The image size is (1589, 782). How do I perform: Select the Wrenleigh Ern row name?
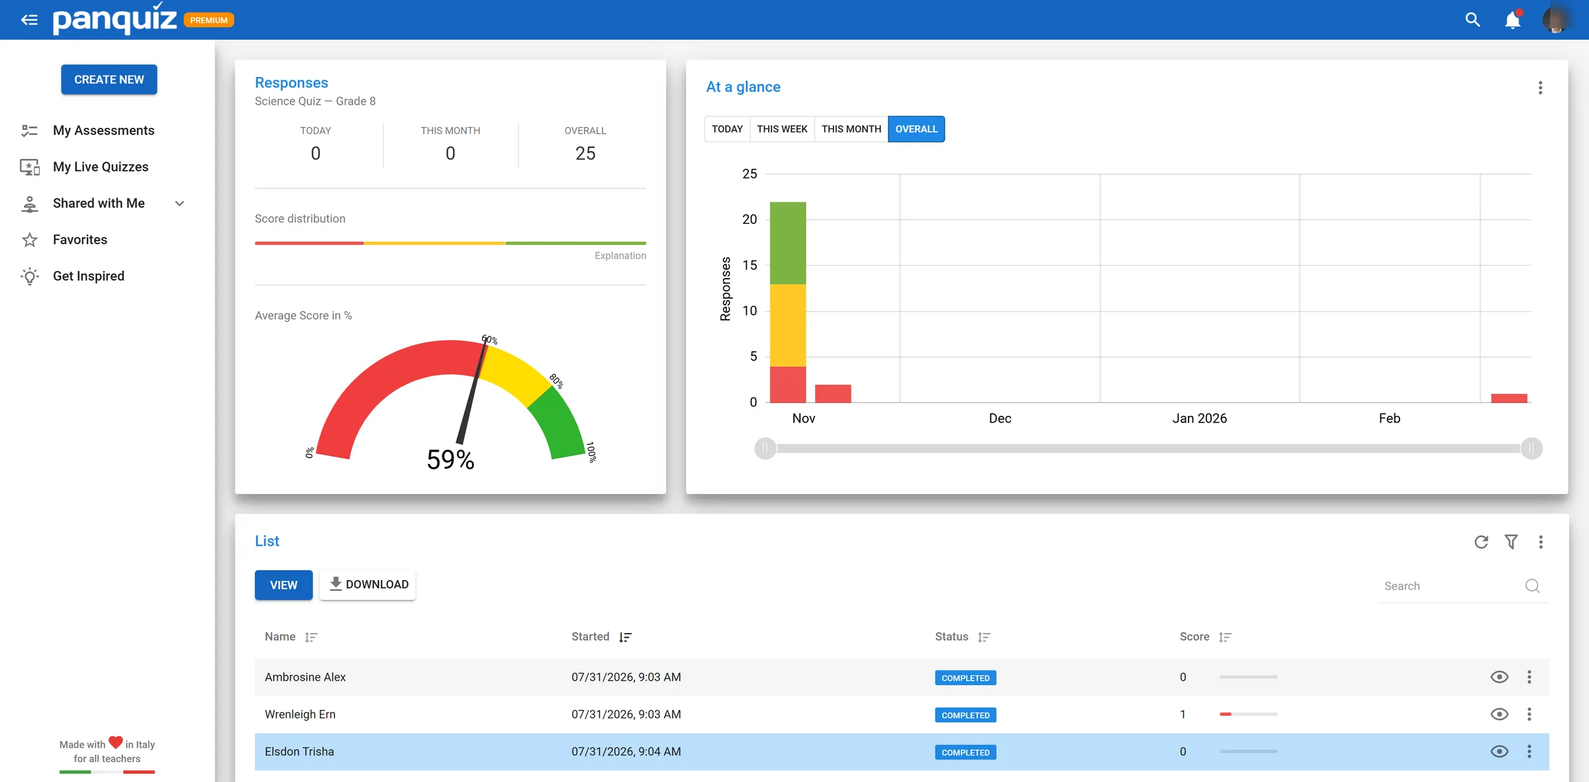coord(300,714)
